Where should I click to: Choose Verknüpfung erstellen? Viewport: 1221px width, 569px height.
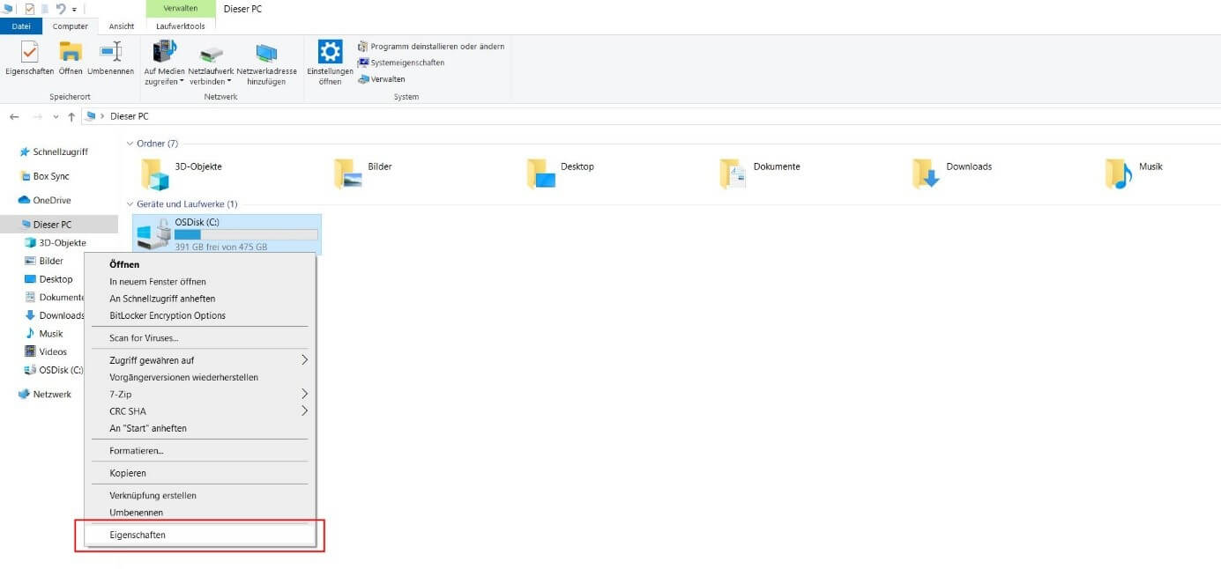pos(200,495)
